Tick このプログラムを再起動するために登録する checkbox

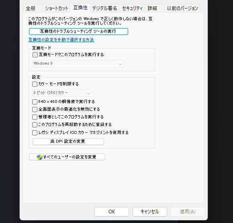point(35,125)
